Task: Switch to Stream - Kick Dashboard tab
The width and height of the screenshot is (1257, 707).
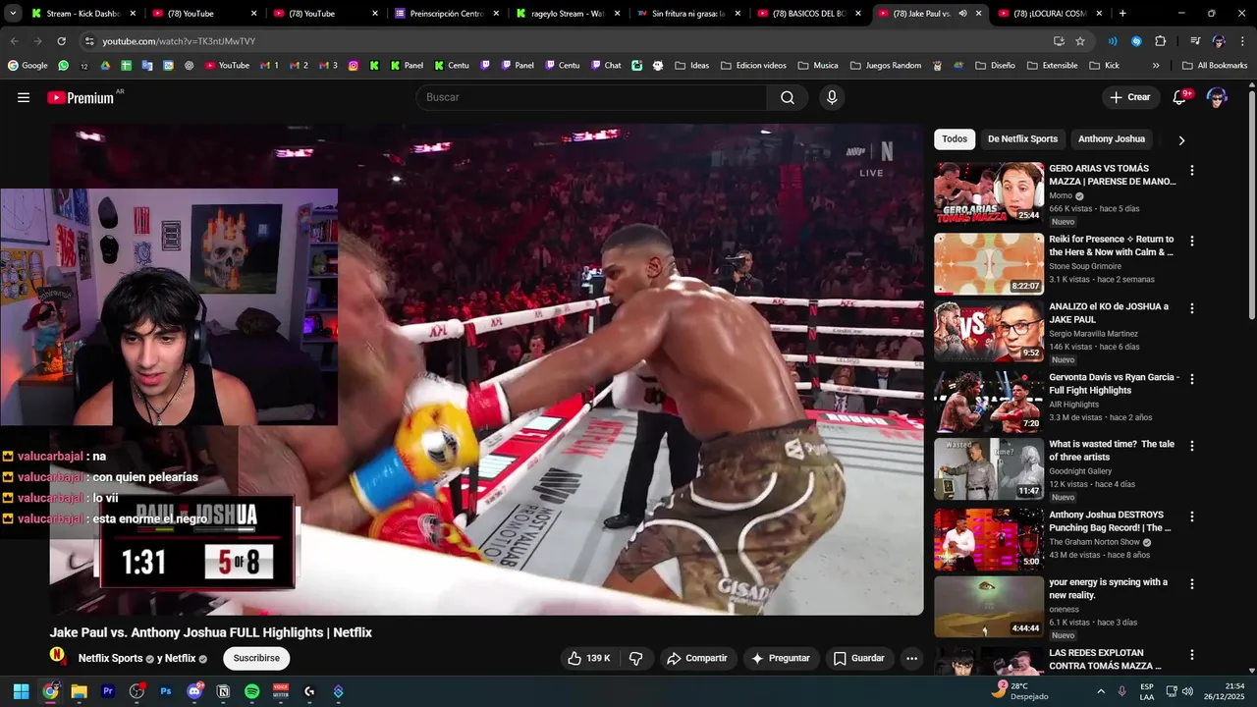Action: click(82, 14)
